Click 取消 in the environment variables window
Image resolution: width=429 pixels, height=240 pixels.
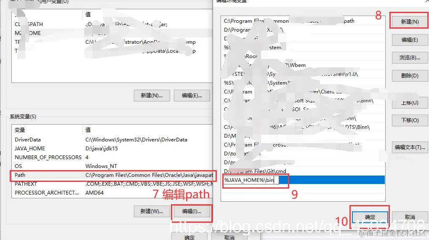(x=229, y=237)
